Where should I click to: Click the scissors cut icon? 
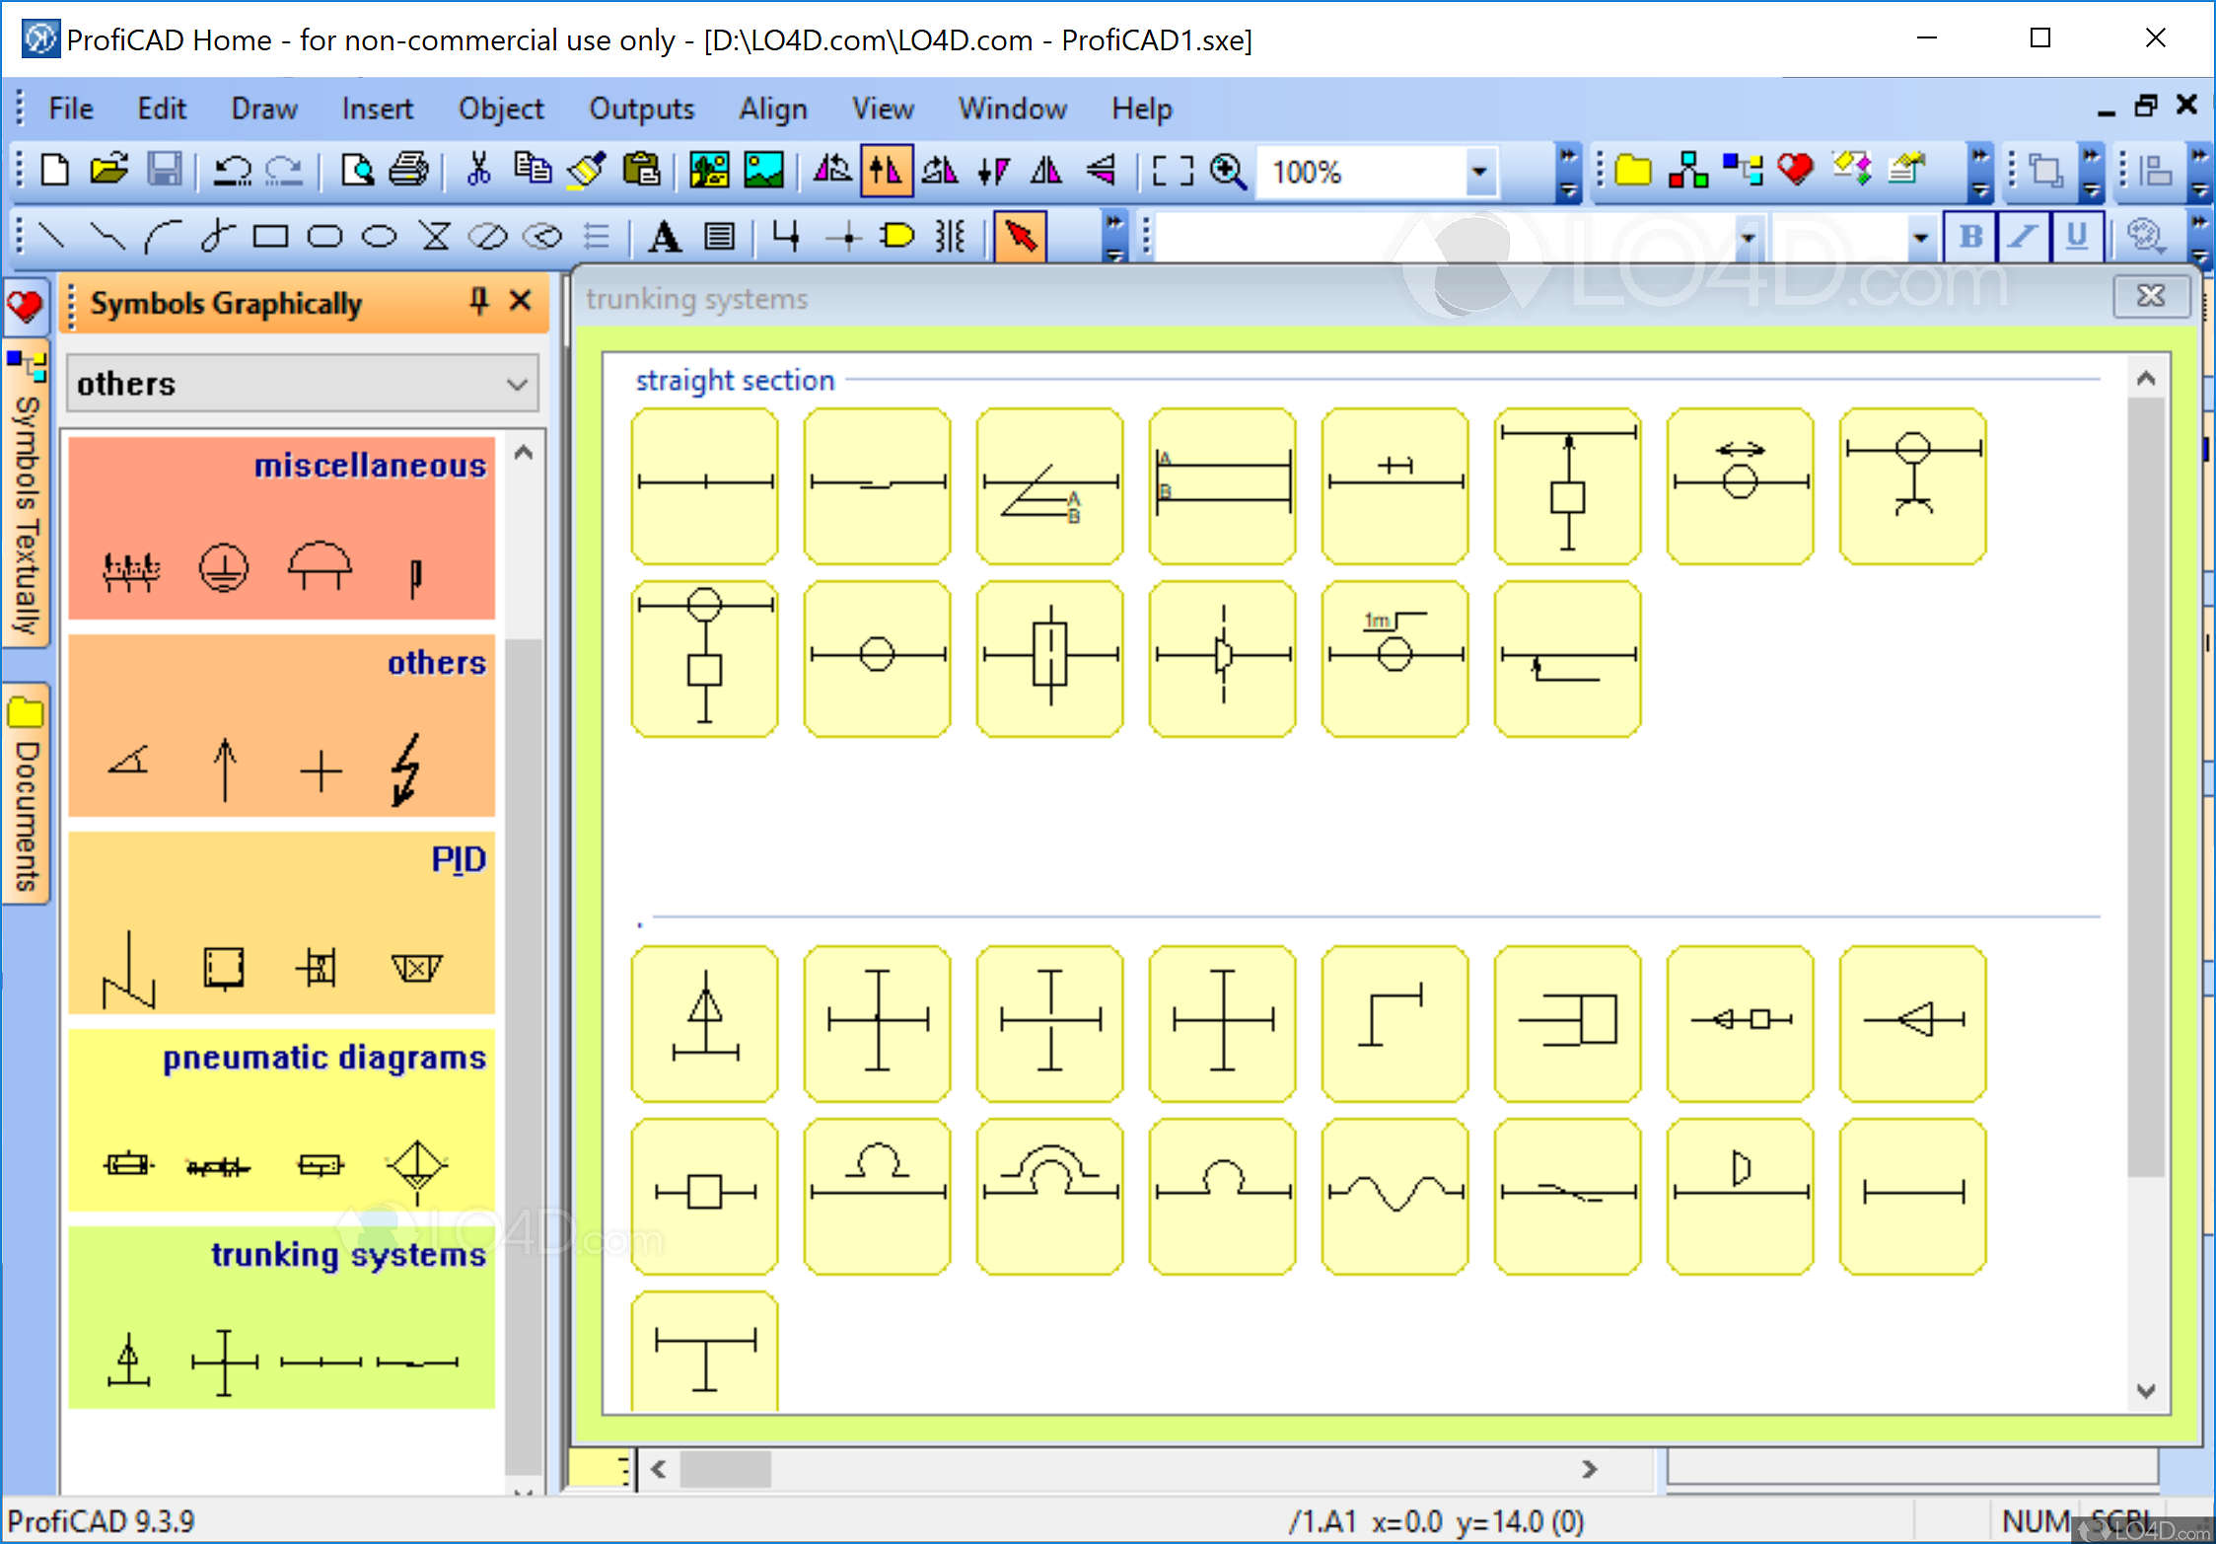point(478,171)
